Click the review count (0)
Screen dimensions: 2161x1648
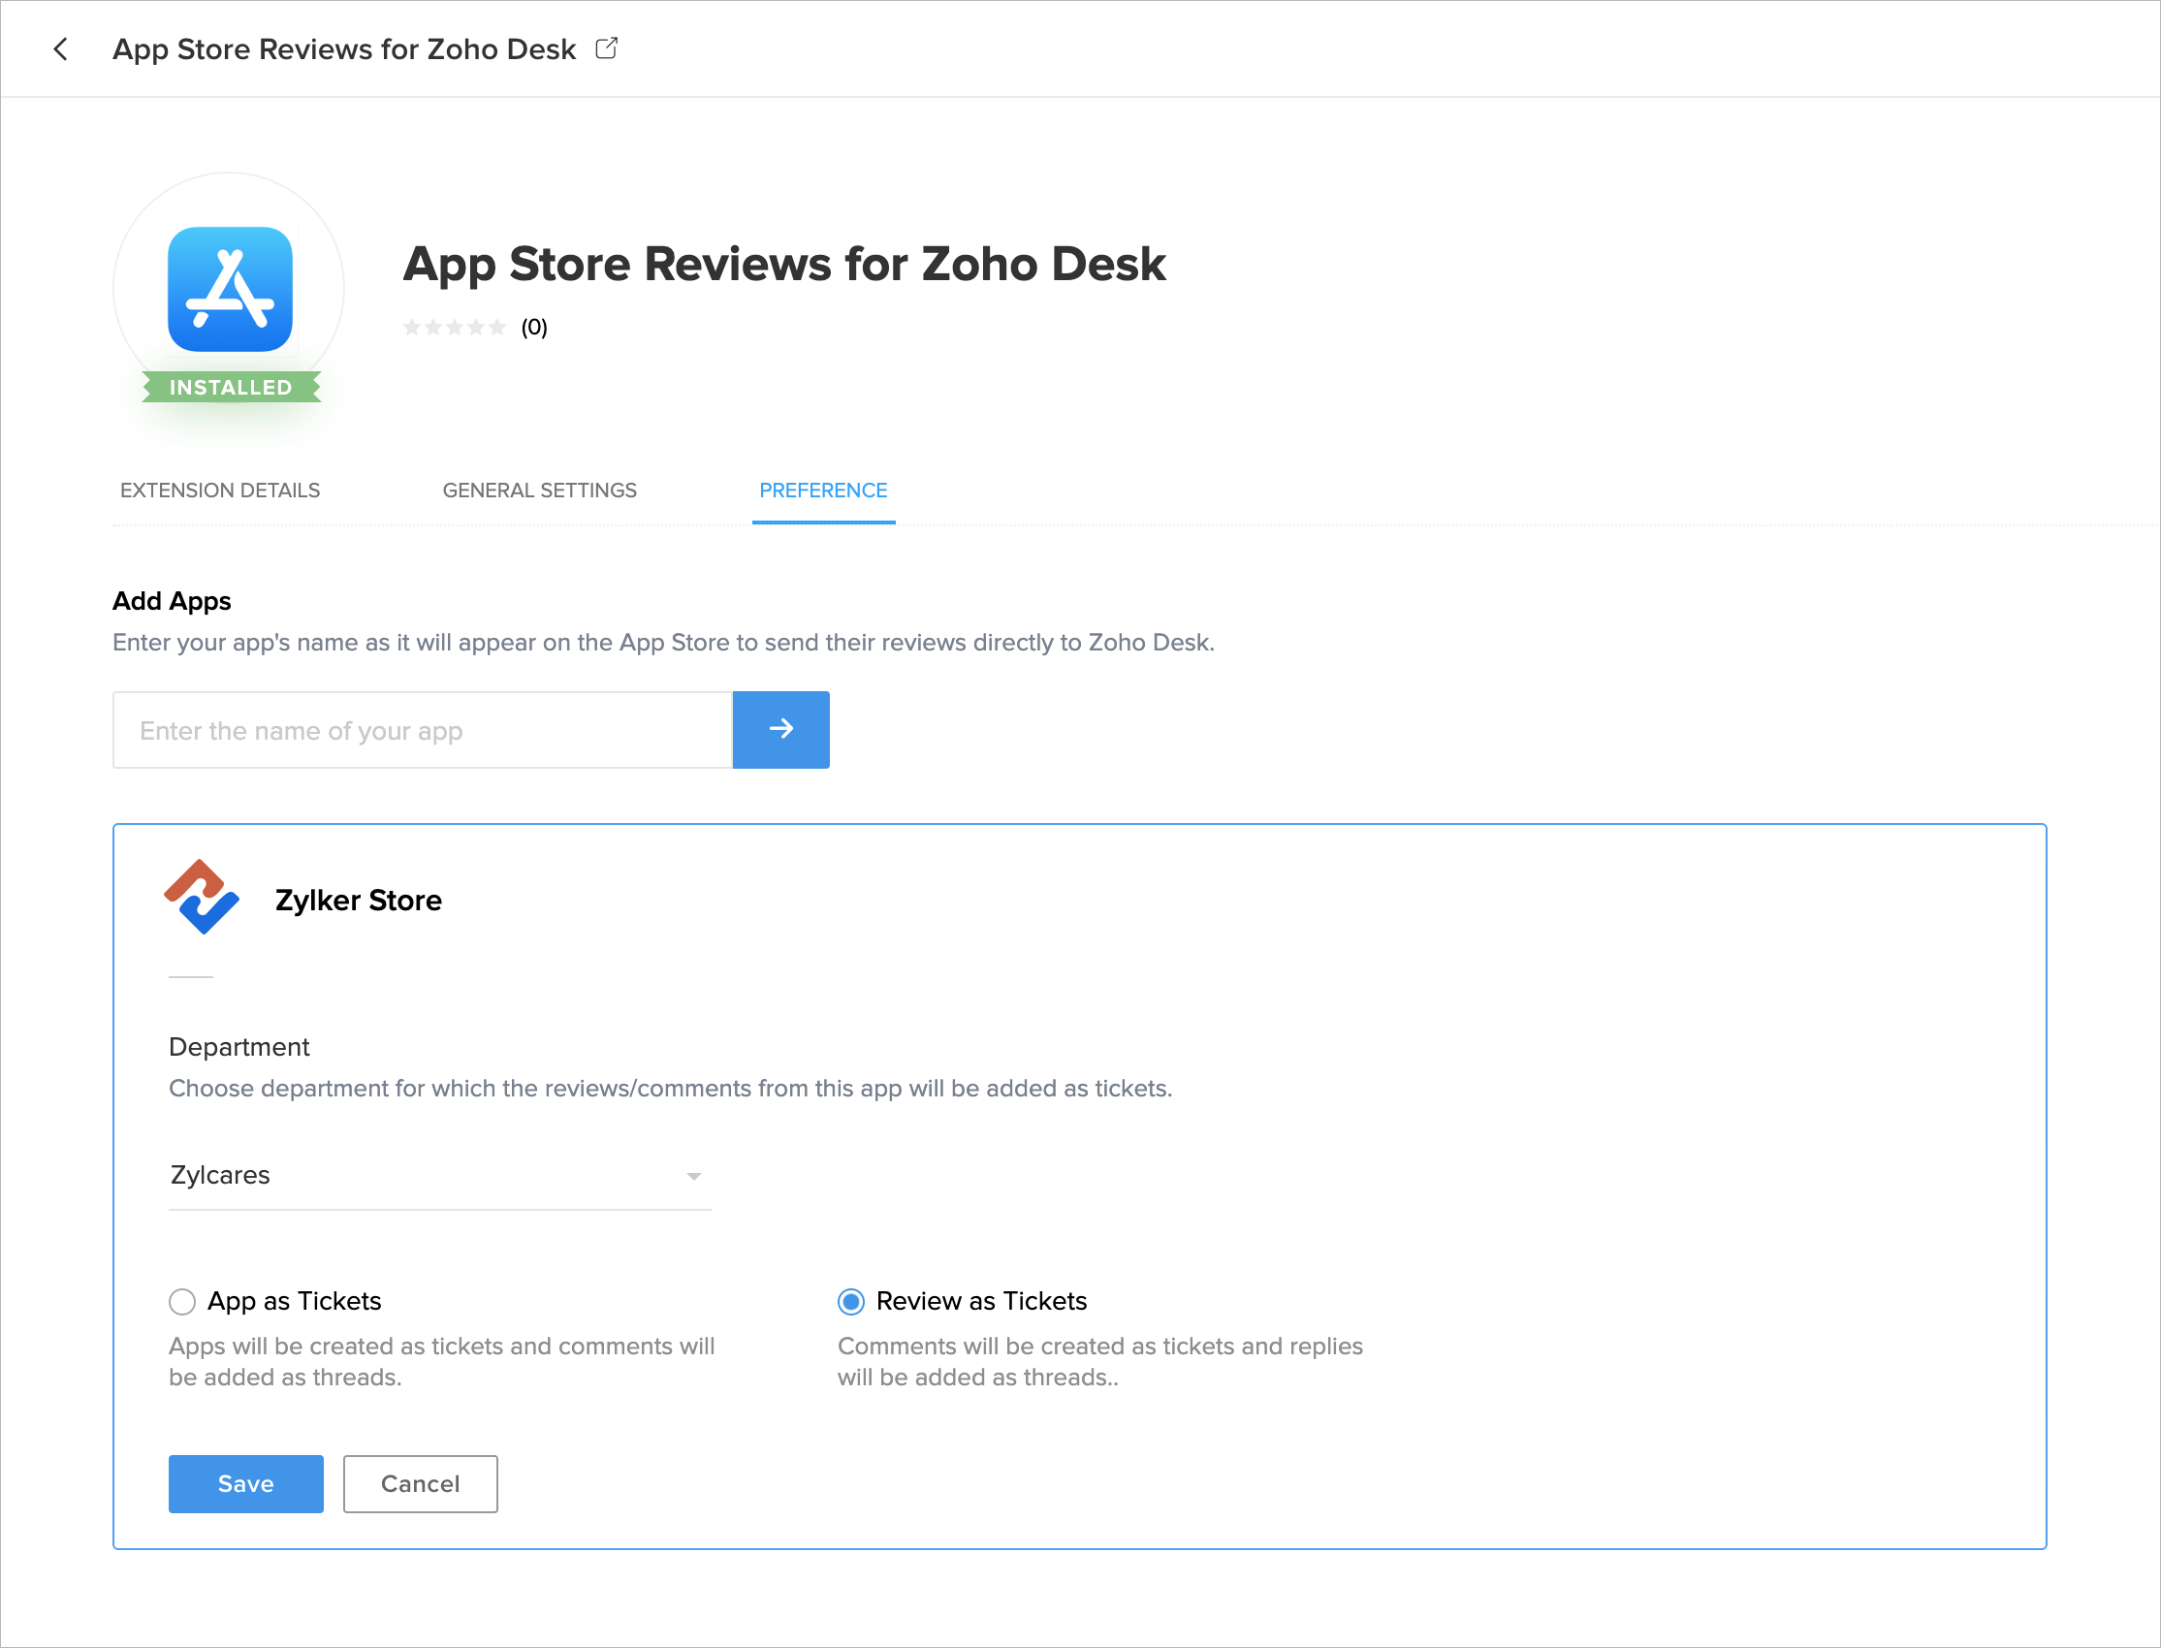[x=534, y=328]
